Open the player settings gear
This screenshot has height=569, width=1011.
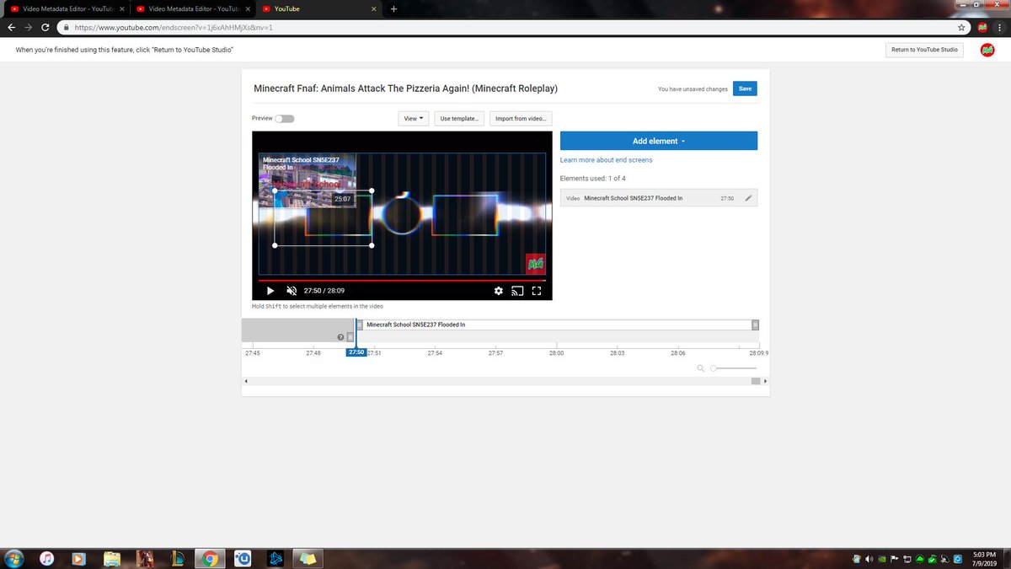pos(499,291)
